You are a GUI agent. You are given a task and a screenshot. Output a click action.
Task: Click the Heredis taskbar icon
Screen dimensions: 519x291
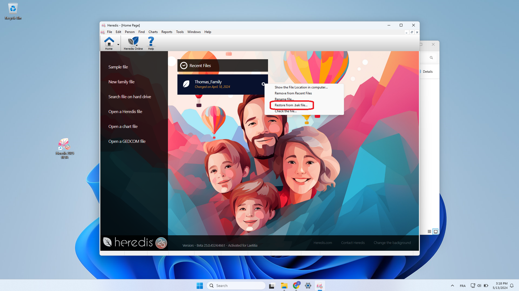[320, 286]
